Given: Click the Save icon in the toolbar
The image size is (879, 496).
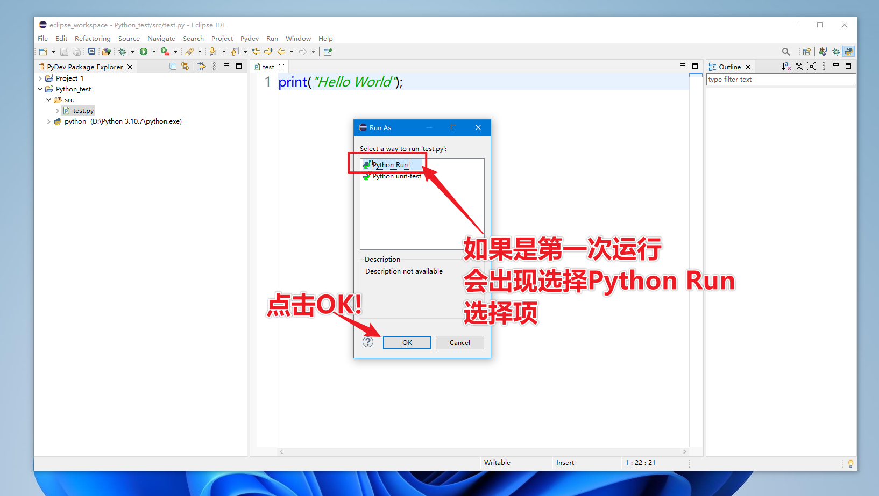Looking at the screenshot, I should coord(64,52).
